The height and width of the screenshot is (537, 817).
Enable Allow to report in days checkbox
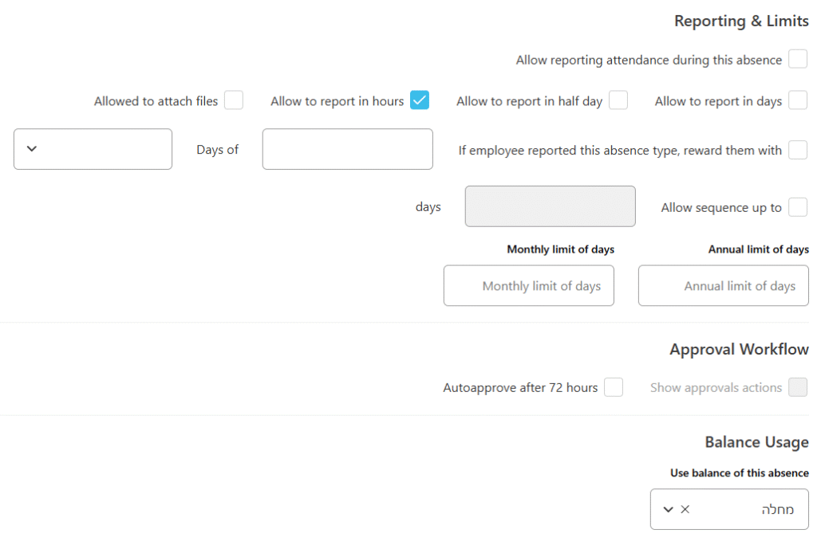pyautogui.click(x=797, y=100)
